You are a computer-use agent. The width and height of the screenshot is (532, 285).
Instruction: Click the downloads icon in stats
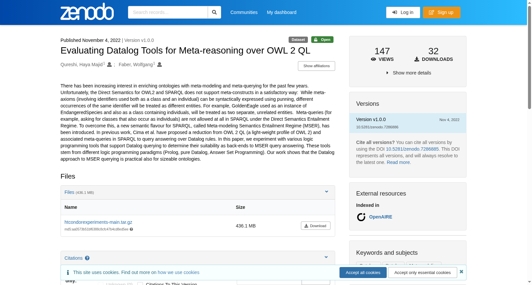(x=417, y=59)
